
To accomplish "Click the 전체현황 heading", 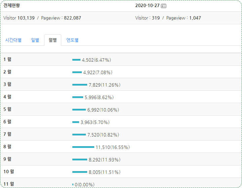I will coord(11,6).
